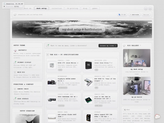
Task: Click the GAMING CHAIR icon
Action: coord(15,89)
